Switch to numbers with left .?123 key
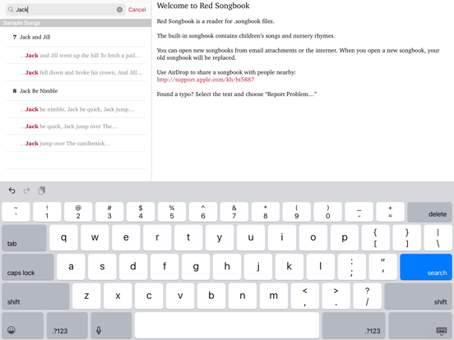Screen dimensions: 454x340 (67, 325)
